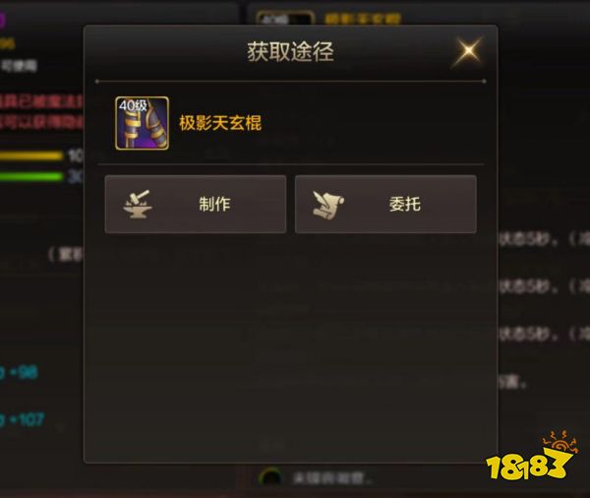
Task: Click the scroll and quill commission icon
Action: (327, 205)
